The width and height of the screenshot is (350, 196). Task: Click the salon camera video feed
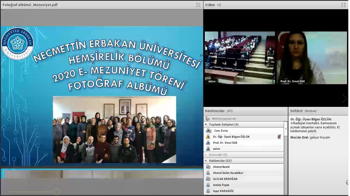pos(240,58)
